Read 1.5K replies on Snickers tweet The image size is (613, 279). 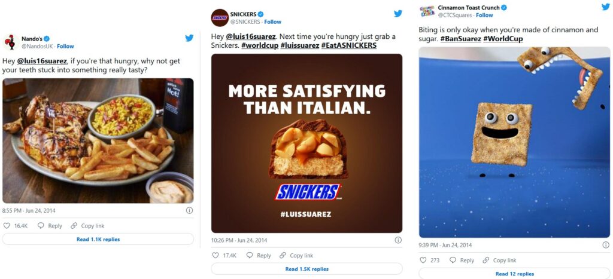coord(306,269)
